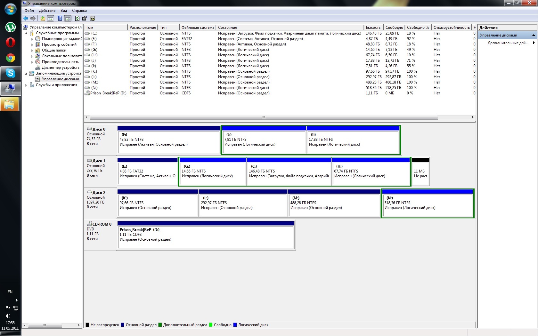Screen dimensions: 538x336
Task: Open Help via blue question mark icon
Action: (60, 18)
